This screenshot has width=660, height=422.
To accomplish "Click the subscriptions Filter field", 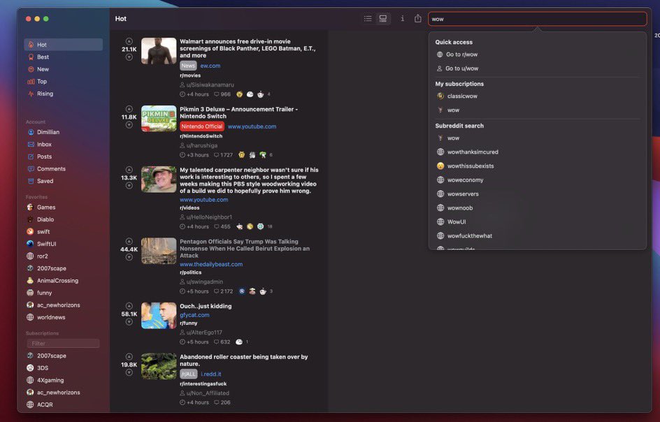I will (x=63, y=343).
